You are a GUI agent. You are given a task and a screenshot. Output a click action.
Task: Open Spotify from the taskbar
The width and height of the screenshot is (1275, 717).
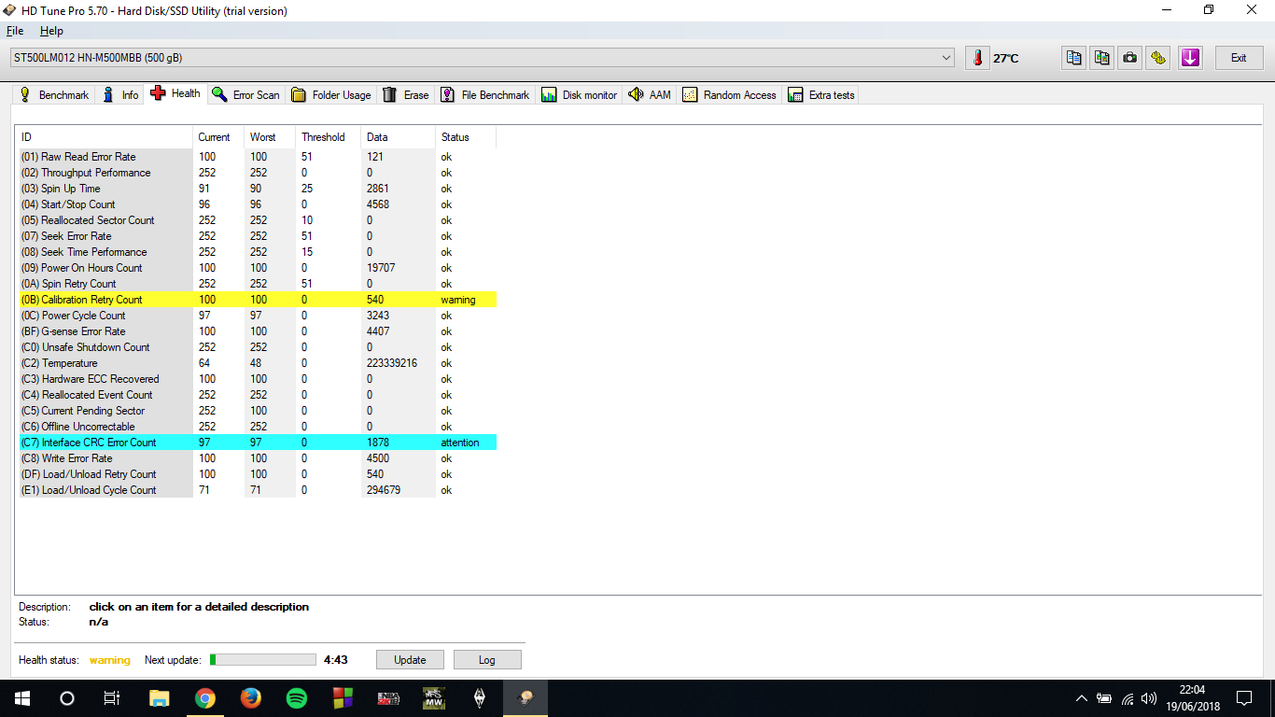[x=296, y=698]
